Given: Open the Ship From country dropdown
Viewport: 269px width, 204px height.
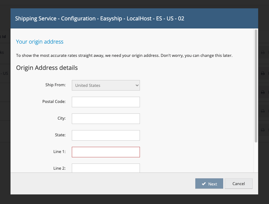Looking at the screenshot, I should (106, 85).
